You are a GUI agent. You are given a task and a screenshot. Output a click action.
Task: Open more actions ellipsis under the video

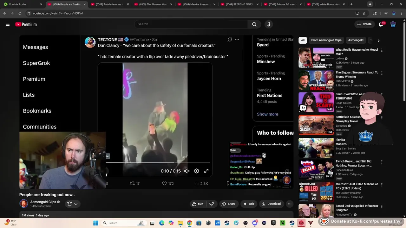coord(290,204)
